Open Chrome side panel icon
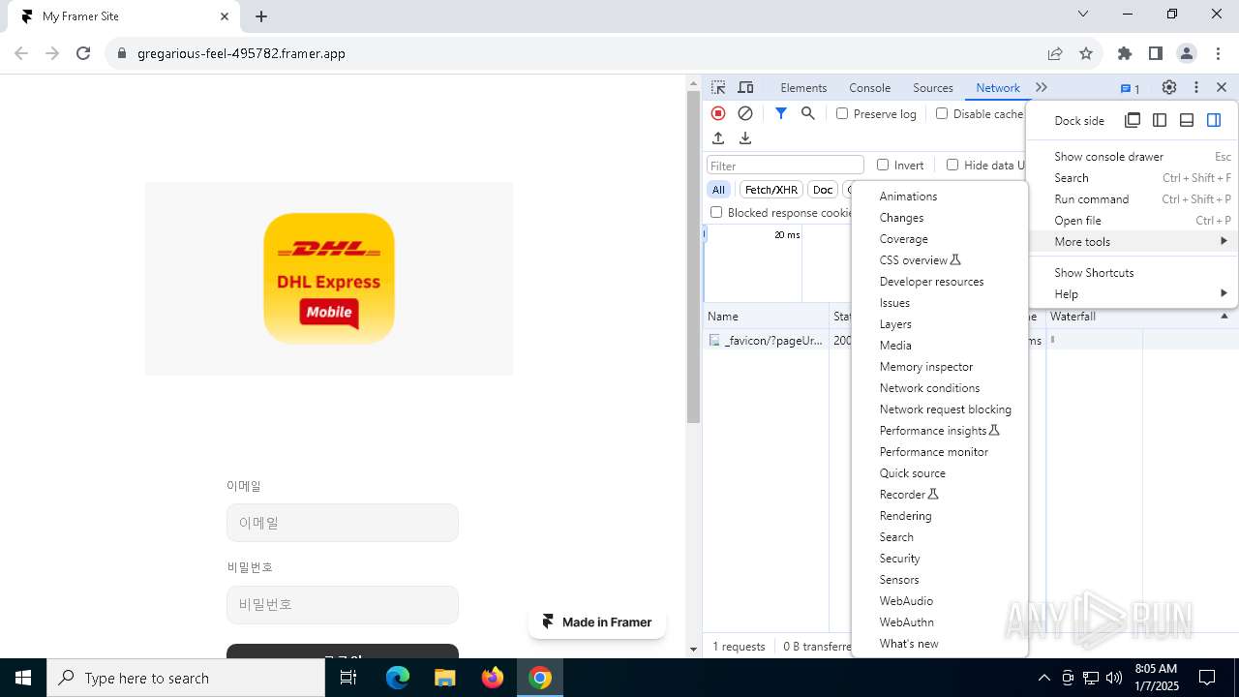1239x697 pixels. point(1156,53)
